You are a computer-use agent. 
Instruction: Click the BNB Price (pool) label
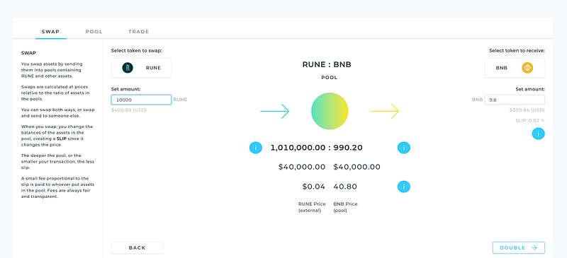pyautogui.click(x=345, y=207)
